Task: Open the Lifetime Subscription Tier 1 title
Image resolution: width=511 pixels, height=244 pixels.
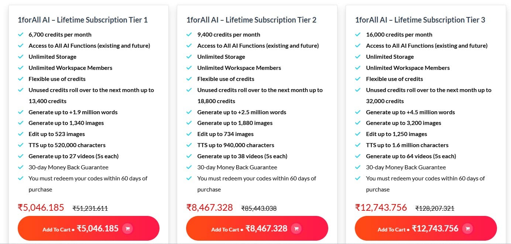Action: (x=83, y=20)
